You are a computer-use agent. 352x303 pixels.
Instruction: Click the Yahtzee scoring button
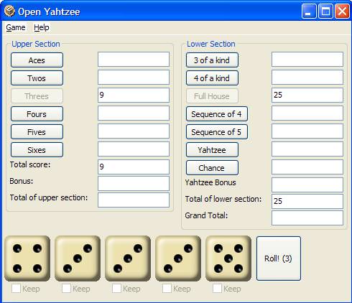coord(212,150)
